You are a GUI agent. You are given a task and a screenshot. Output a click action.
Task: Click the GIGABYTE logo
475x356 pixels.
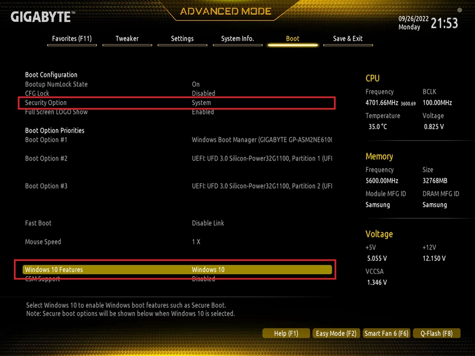(43, 17)
